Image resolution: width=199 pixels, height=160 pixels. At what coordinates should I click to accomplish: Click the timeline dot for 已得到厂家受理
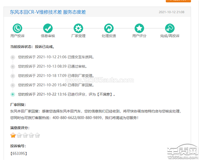13,76
